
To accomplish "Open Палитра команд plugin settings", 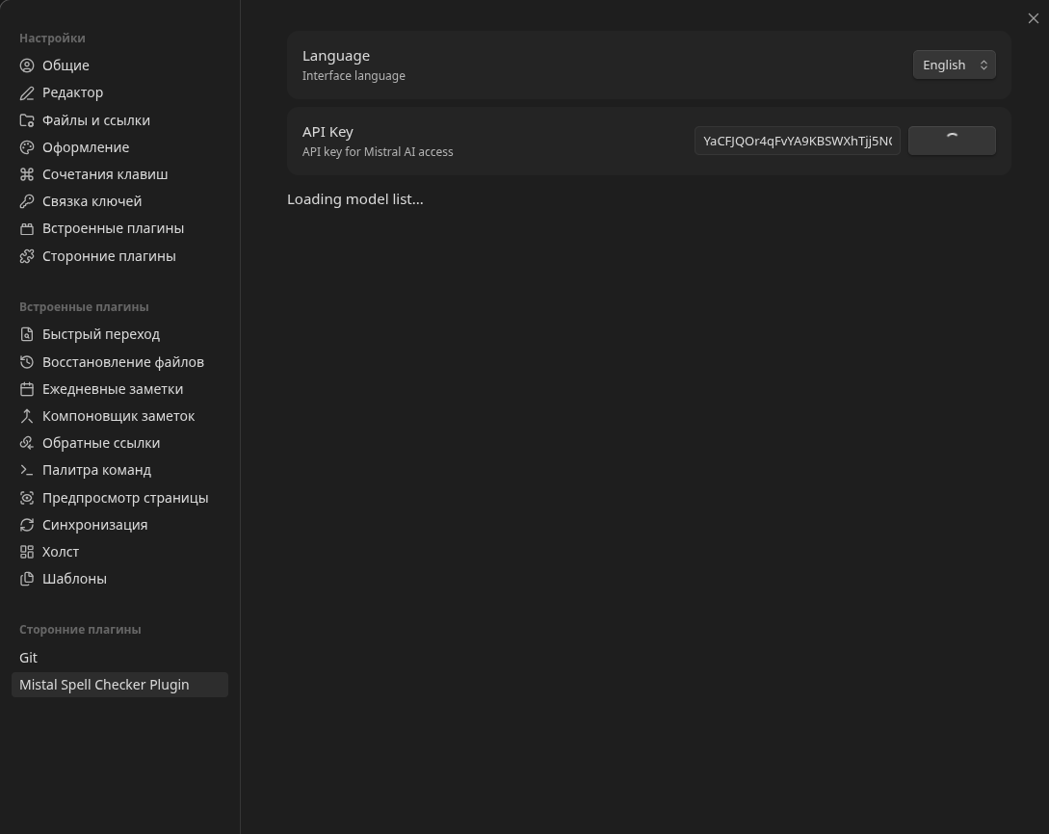I will coord(119,470).
